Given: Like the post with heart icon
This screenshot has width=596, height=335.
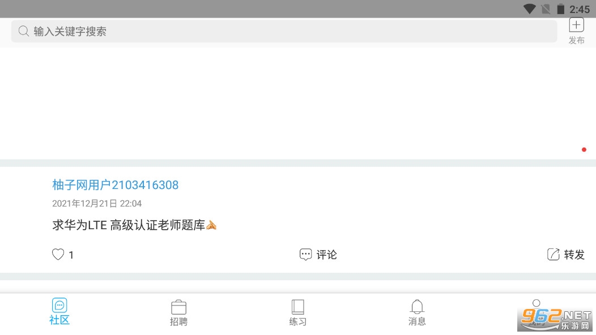Looking at the screenshot, I should pyautogui.click(x=58, y=254).
